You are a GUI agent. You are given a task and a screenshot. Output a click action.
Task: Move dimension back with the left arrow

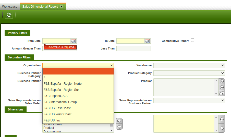point(119,127)
